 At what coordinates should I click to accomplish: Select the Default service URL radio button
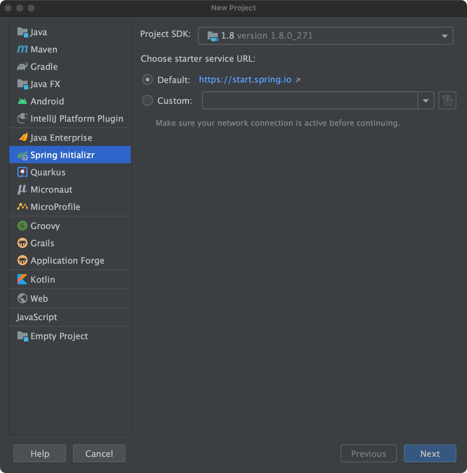point(147,80)
